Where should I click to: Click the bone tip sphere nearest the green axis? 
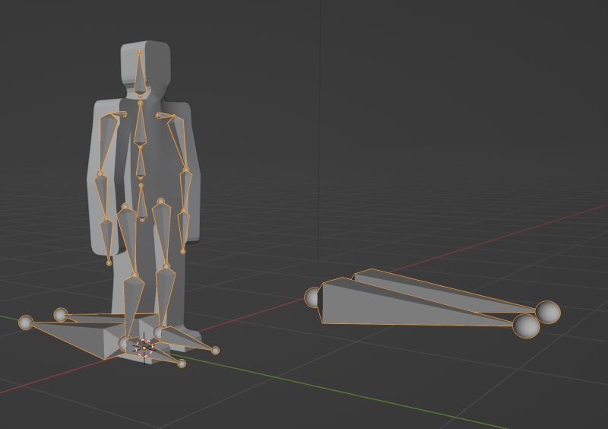coord(182,364)
